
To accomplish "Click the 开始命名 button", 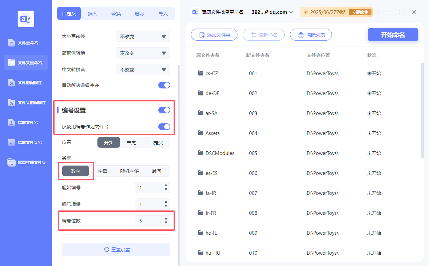I will [x=393, y=35].
